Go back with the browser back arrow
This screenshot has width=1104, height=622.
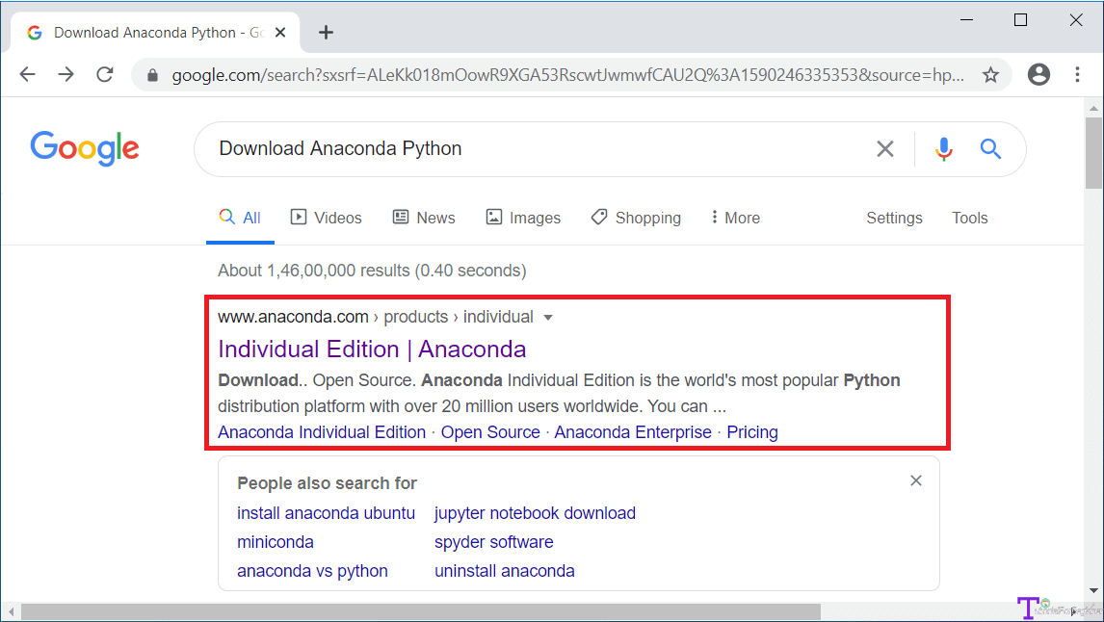click(x=28, y=74)
